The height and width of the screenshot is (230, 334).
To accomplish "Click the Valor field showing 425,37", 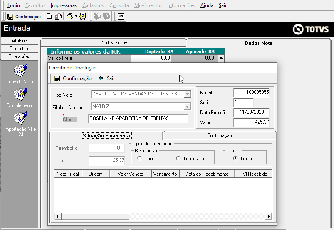I will (252, 122).
